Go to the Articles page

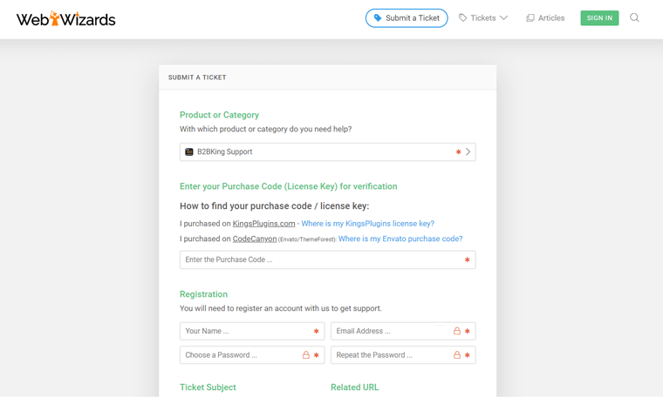[545, 18]
